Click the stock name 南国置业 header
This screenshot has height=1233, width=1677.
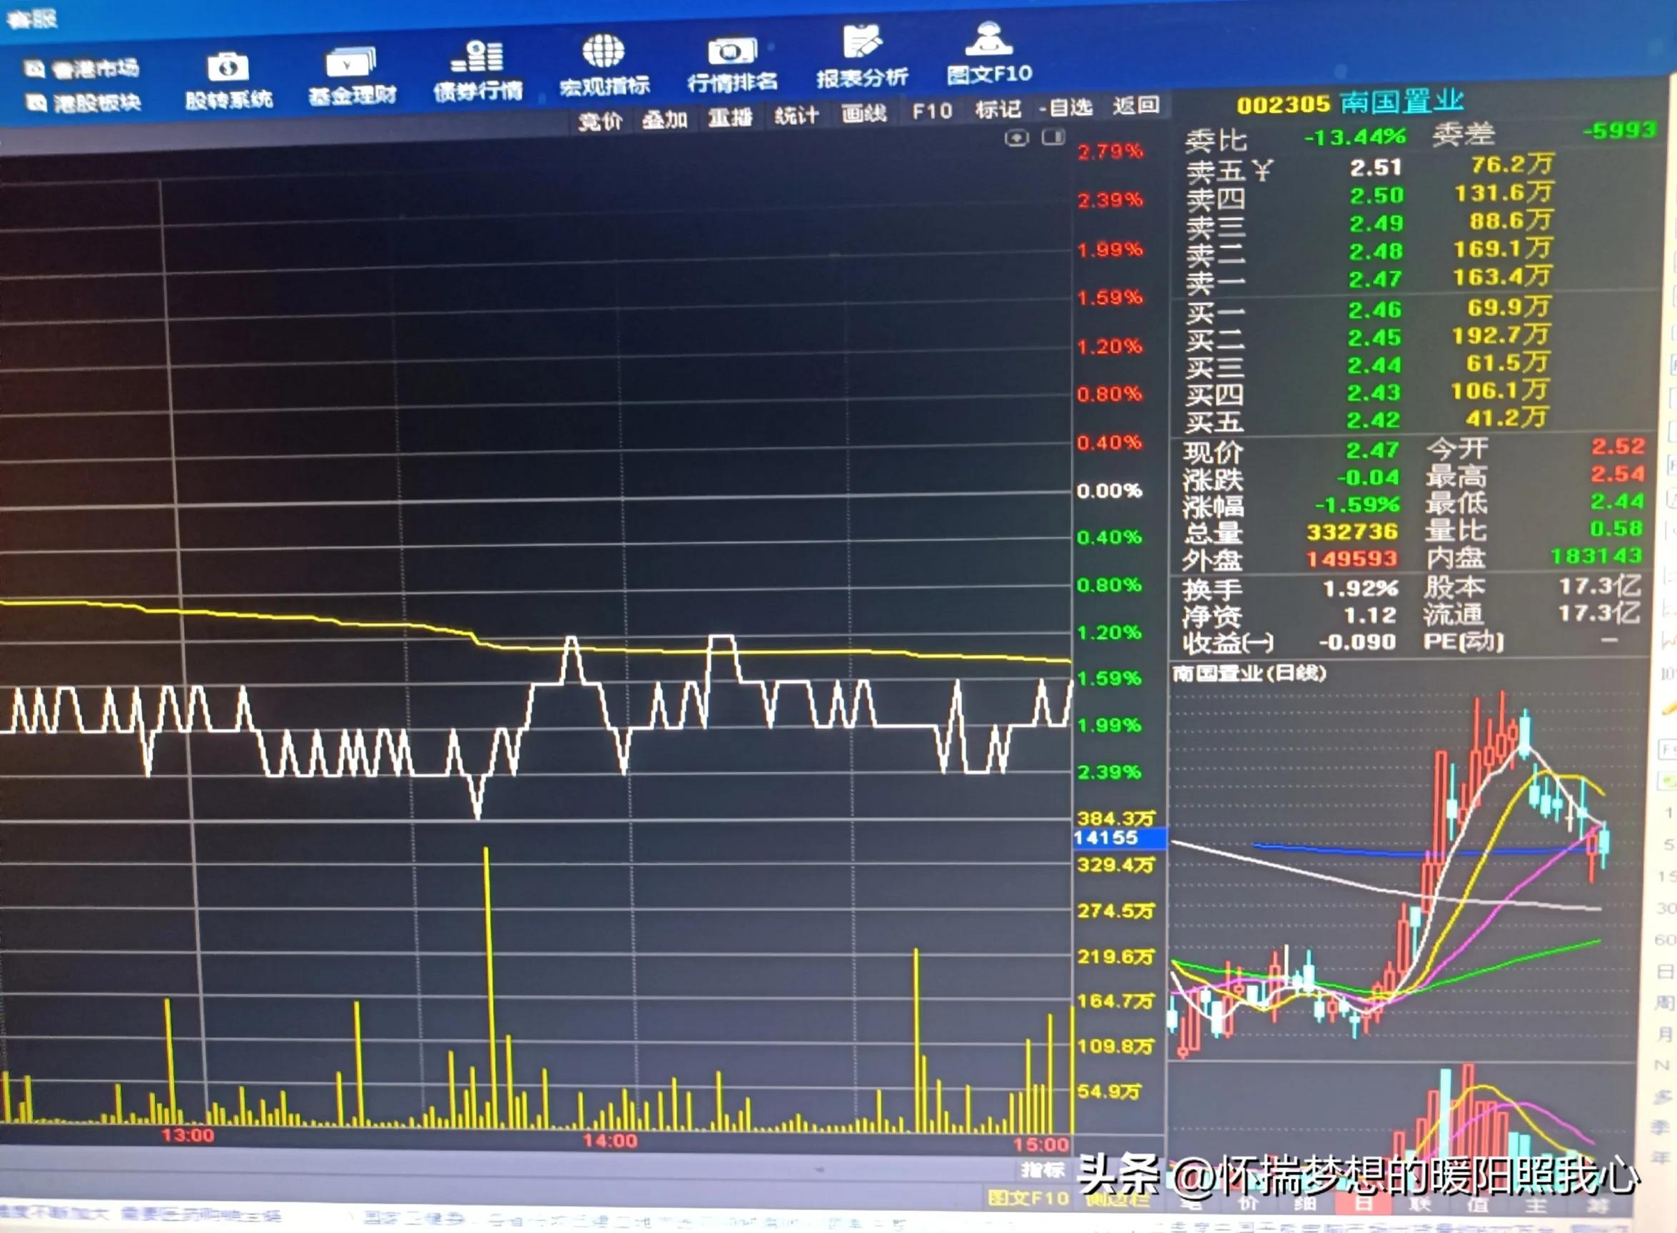[1402, 101]
